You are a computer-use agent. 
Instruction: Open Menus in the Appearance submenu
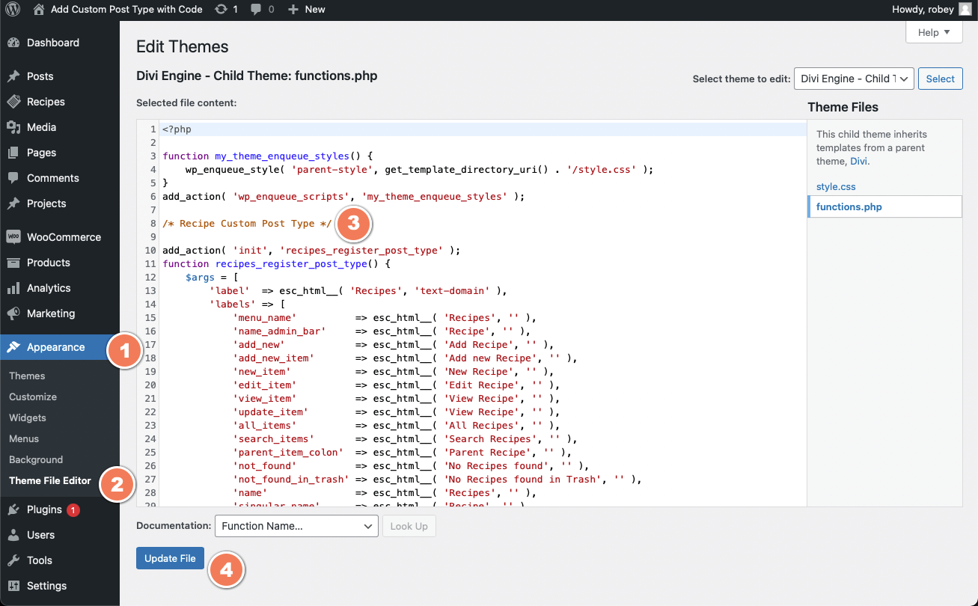click(x=24, y=438)
